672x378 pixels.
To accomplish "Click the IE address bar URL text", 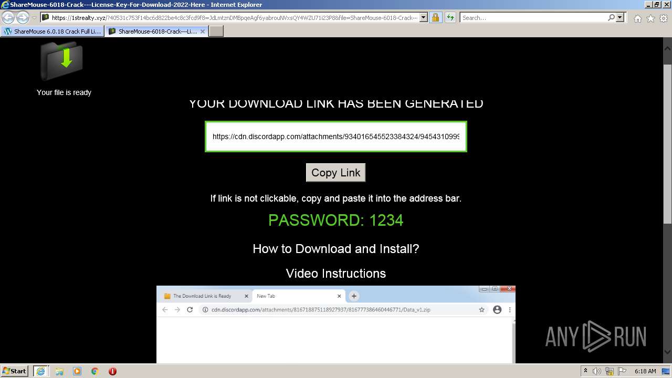I will (x=235, y=17).
